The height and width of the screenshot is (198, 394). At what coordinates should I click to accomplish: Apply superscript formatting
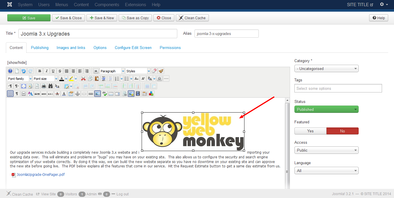[143, 78]
